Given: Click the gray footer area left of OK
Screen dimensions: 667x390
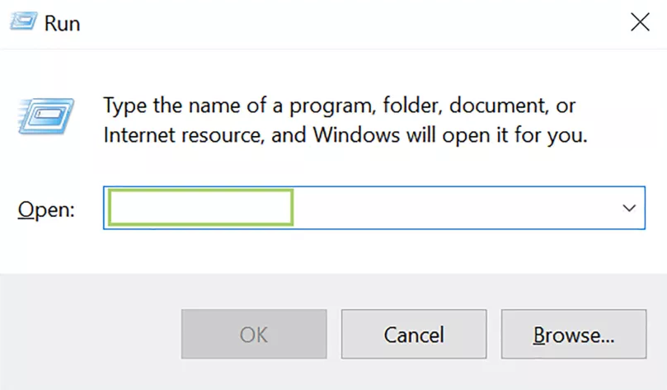Looking at the screenshot, I should (x=91, y=334).
